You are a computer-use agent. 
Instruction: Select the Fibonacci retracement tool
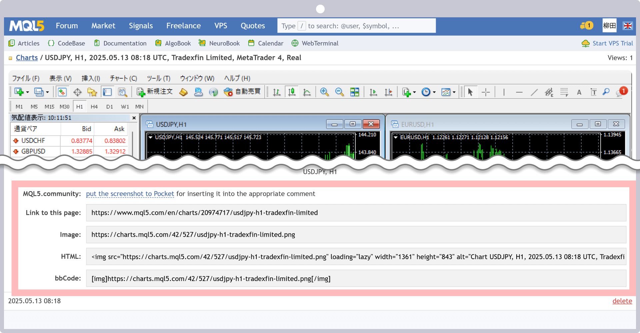tap(564, 92)
